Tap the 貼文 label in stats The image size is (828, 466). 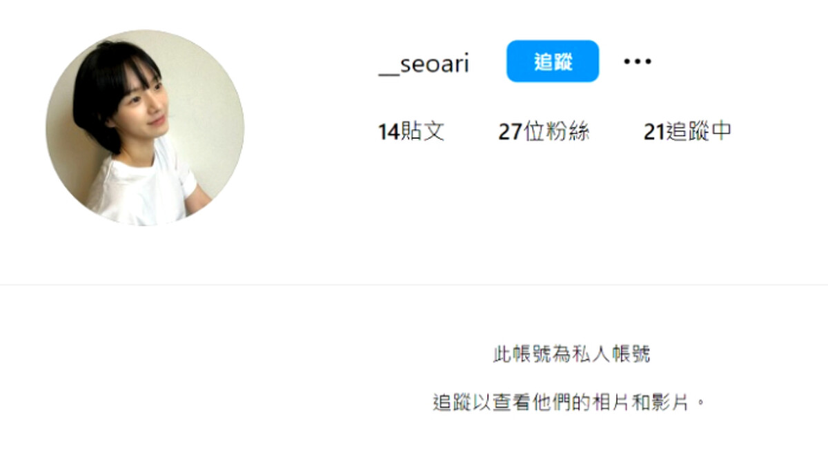423,131
